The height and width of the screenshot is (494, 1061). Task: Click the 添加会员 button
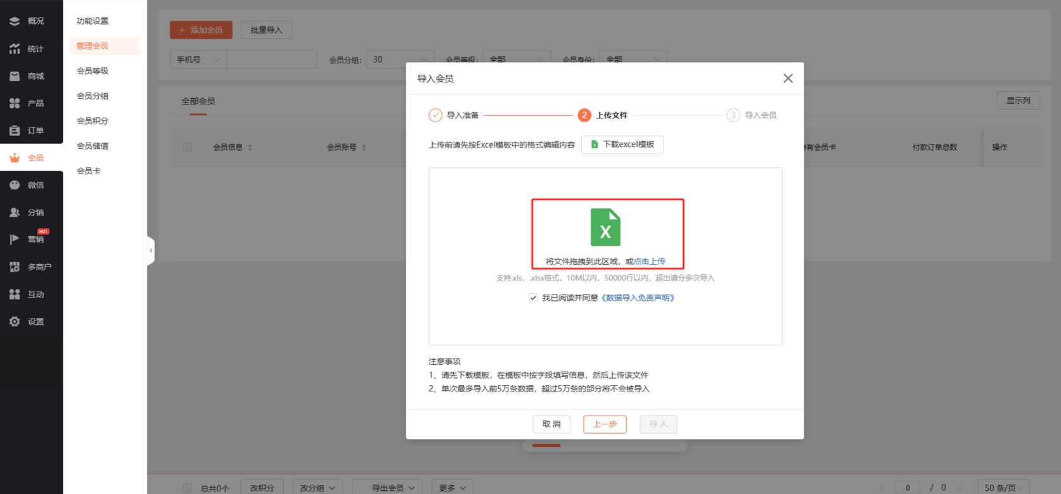pyautogui.click(x=201, y=30)
